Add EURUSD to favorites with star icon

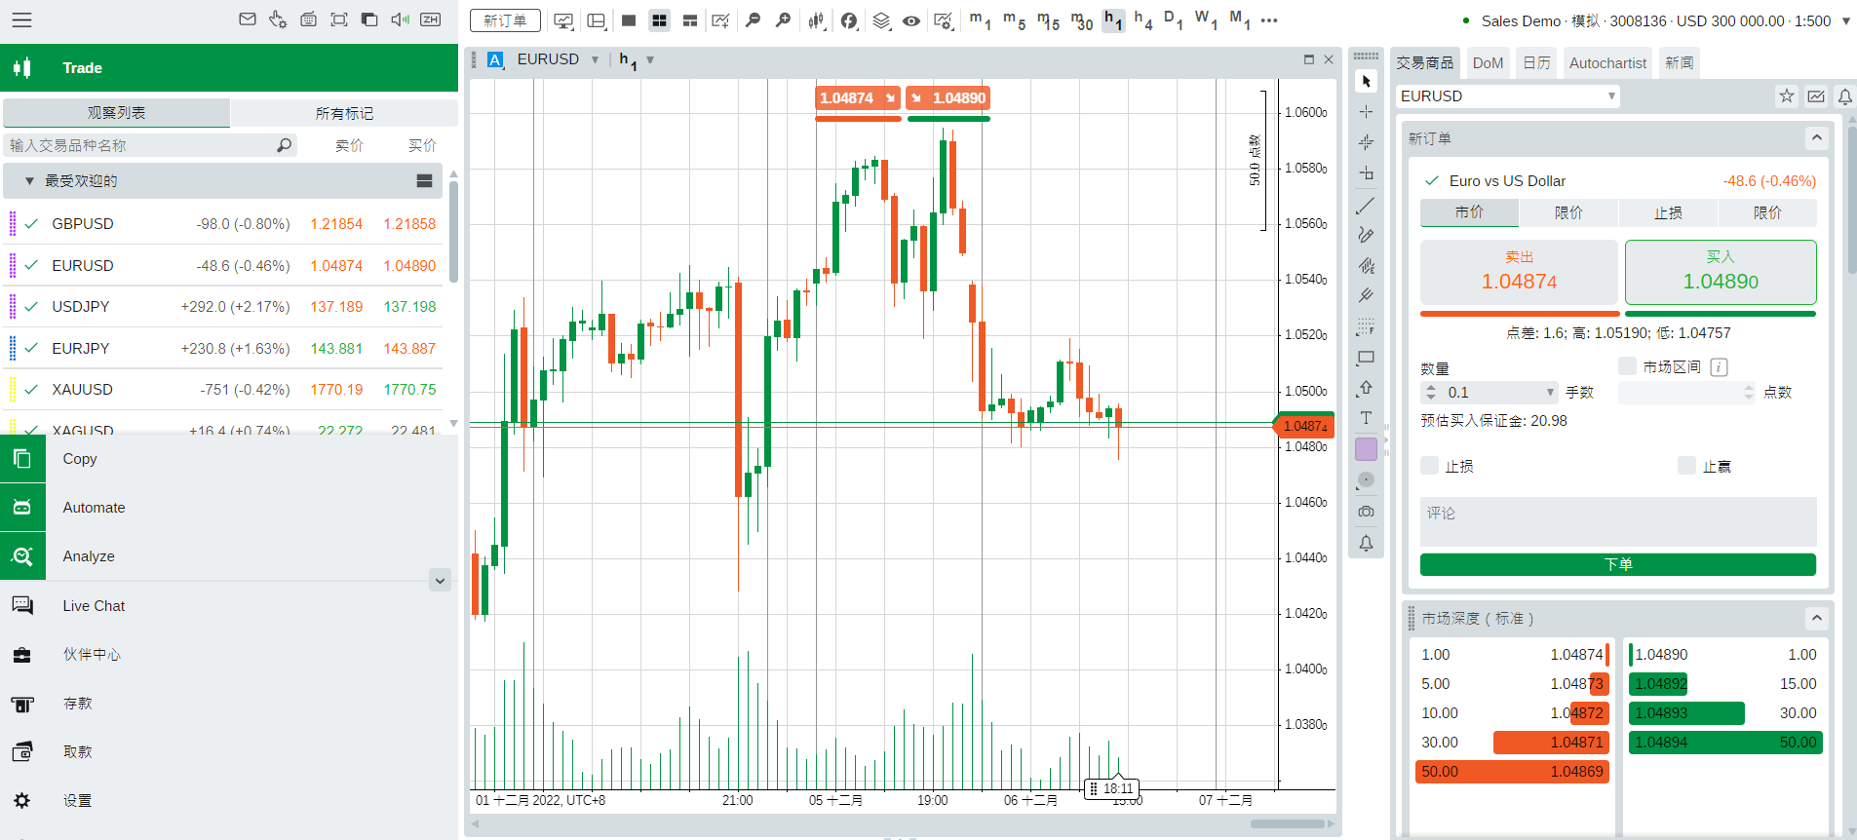click(x=1786, y=95)
